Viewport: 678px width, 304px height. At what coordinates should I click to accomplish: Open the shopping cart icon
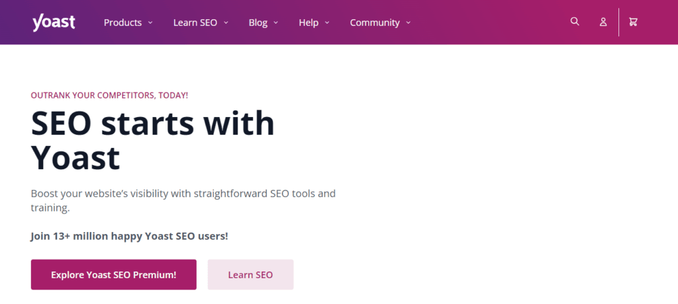coord(633,22)
